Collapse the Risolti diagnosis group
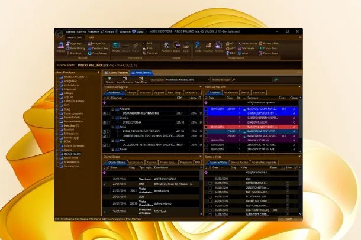 tap(113, 150)
